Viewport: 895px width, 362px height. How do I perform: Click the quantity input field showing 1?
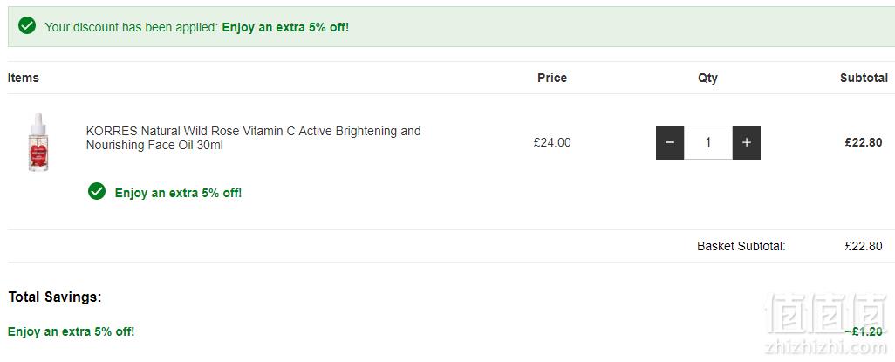[708, 143]
